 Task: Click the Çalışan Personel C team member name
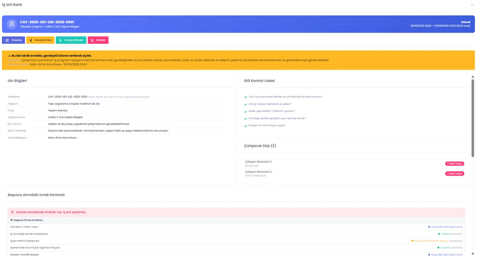(x=259, y=172)
